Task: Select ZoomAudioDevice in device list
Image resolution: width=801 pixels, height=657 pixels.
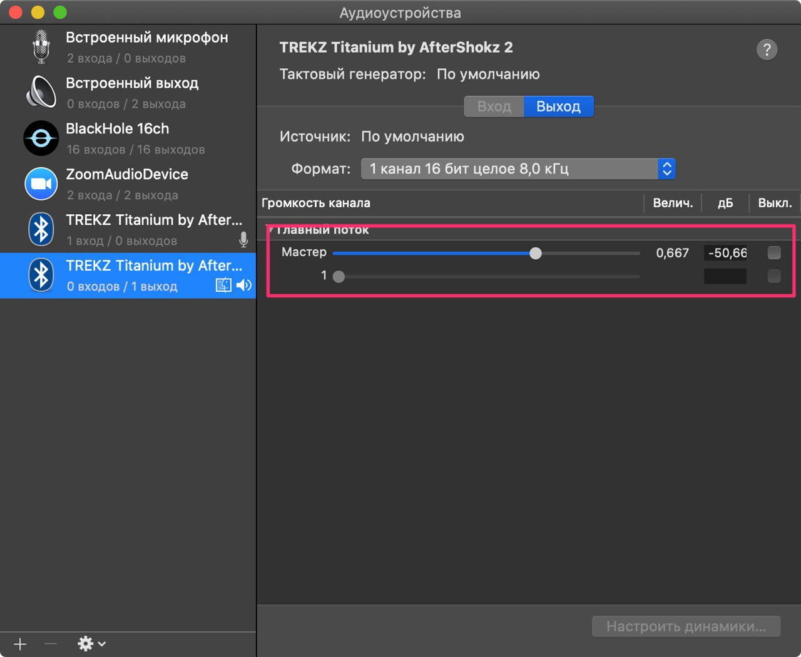Action: pyautogui.click(x=128, y=184)
